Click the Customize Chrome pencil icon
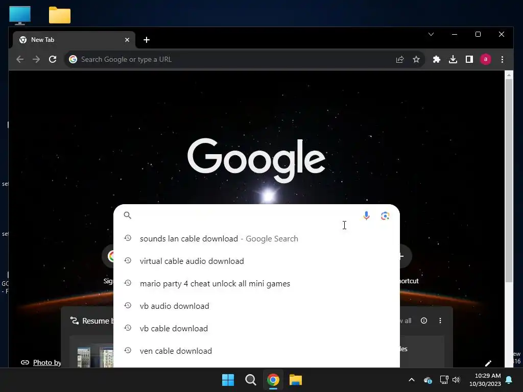The image size is (523, 392). [488, 363]
